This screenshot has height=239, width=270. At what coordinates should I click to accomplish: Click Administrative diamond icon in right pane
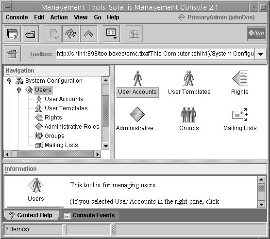coord(137,115)
